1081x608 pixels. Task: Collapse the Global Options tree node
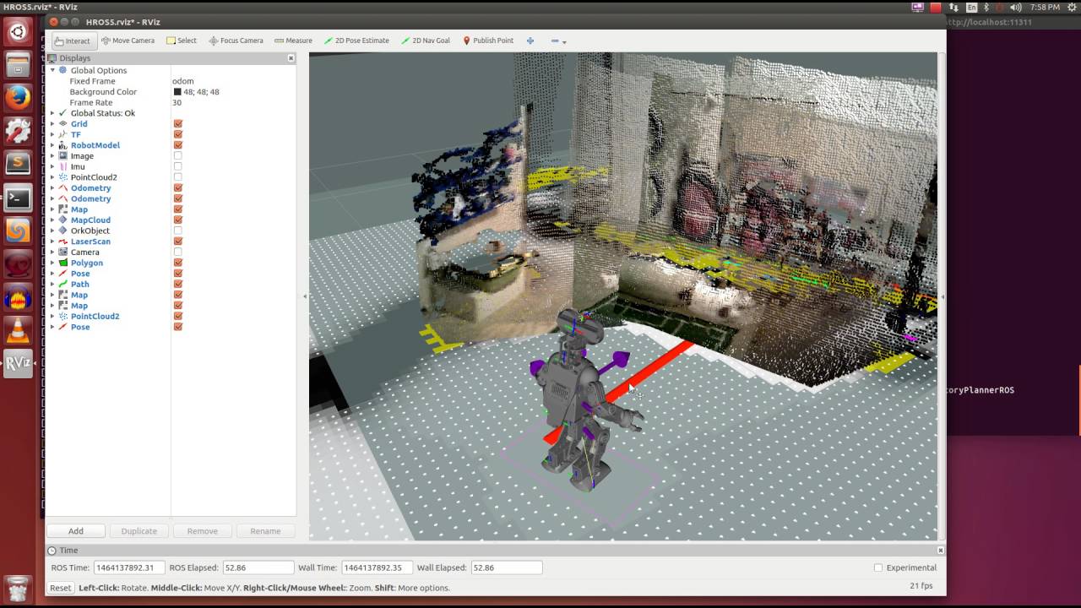pos(52,70)
